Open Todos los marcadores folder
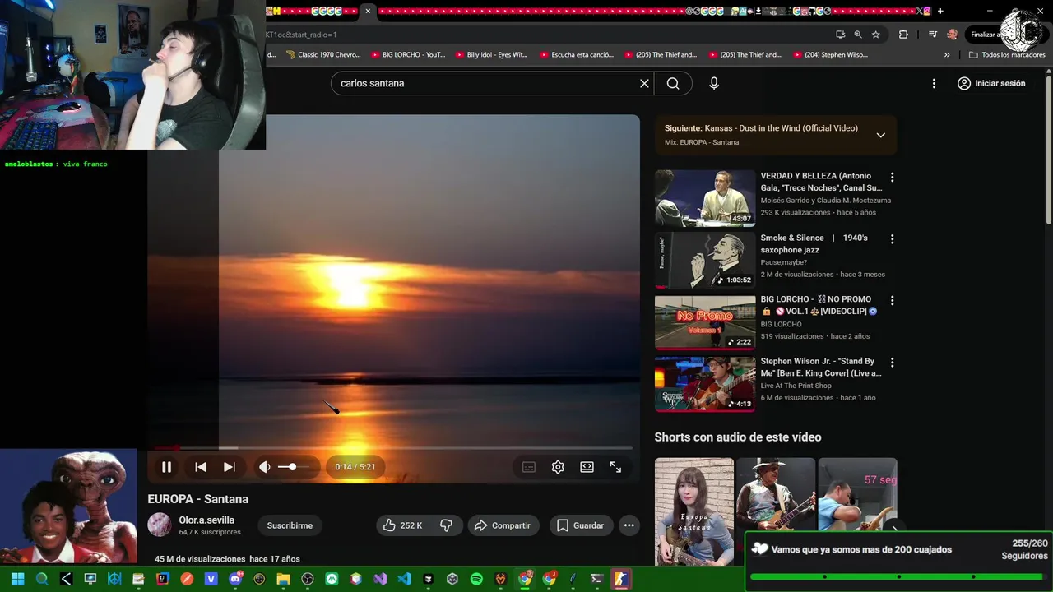The width and height of the screenshot is (1053, 592). click(1008, 55)
